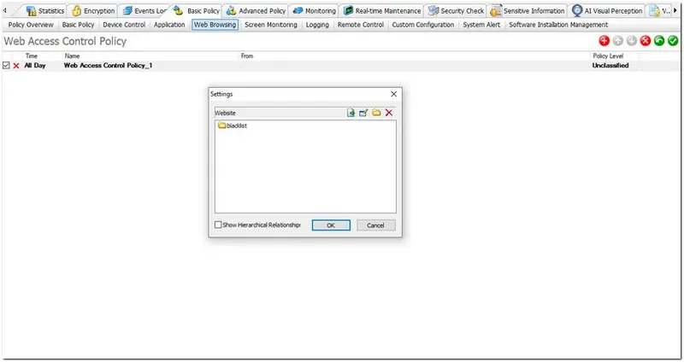Switch to Logging sub-tab
Screen dimensions: 684x362
click(x=317, y=25)
